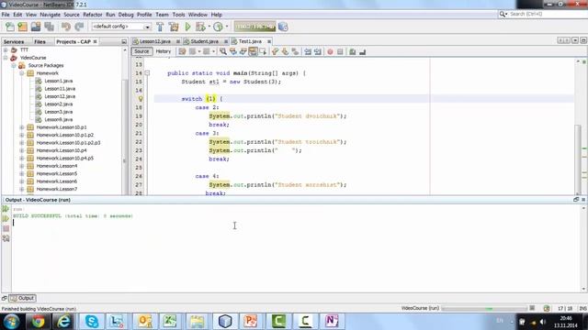Click the Clean and Build Project icon
The width and height of the screenshot is (588, 330).
(174, 27)
